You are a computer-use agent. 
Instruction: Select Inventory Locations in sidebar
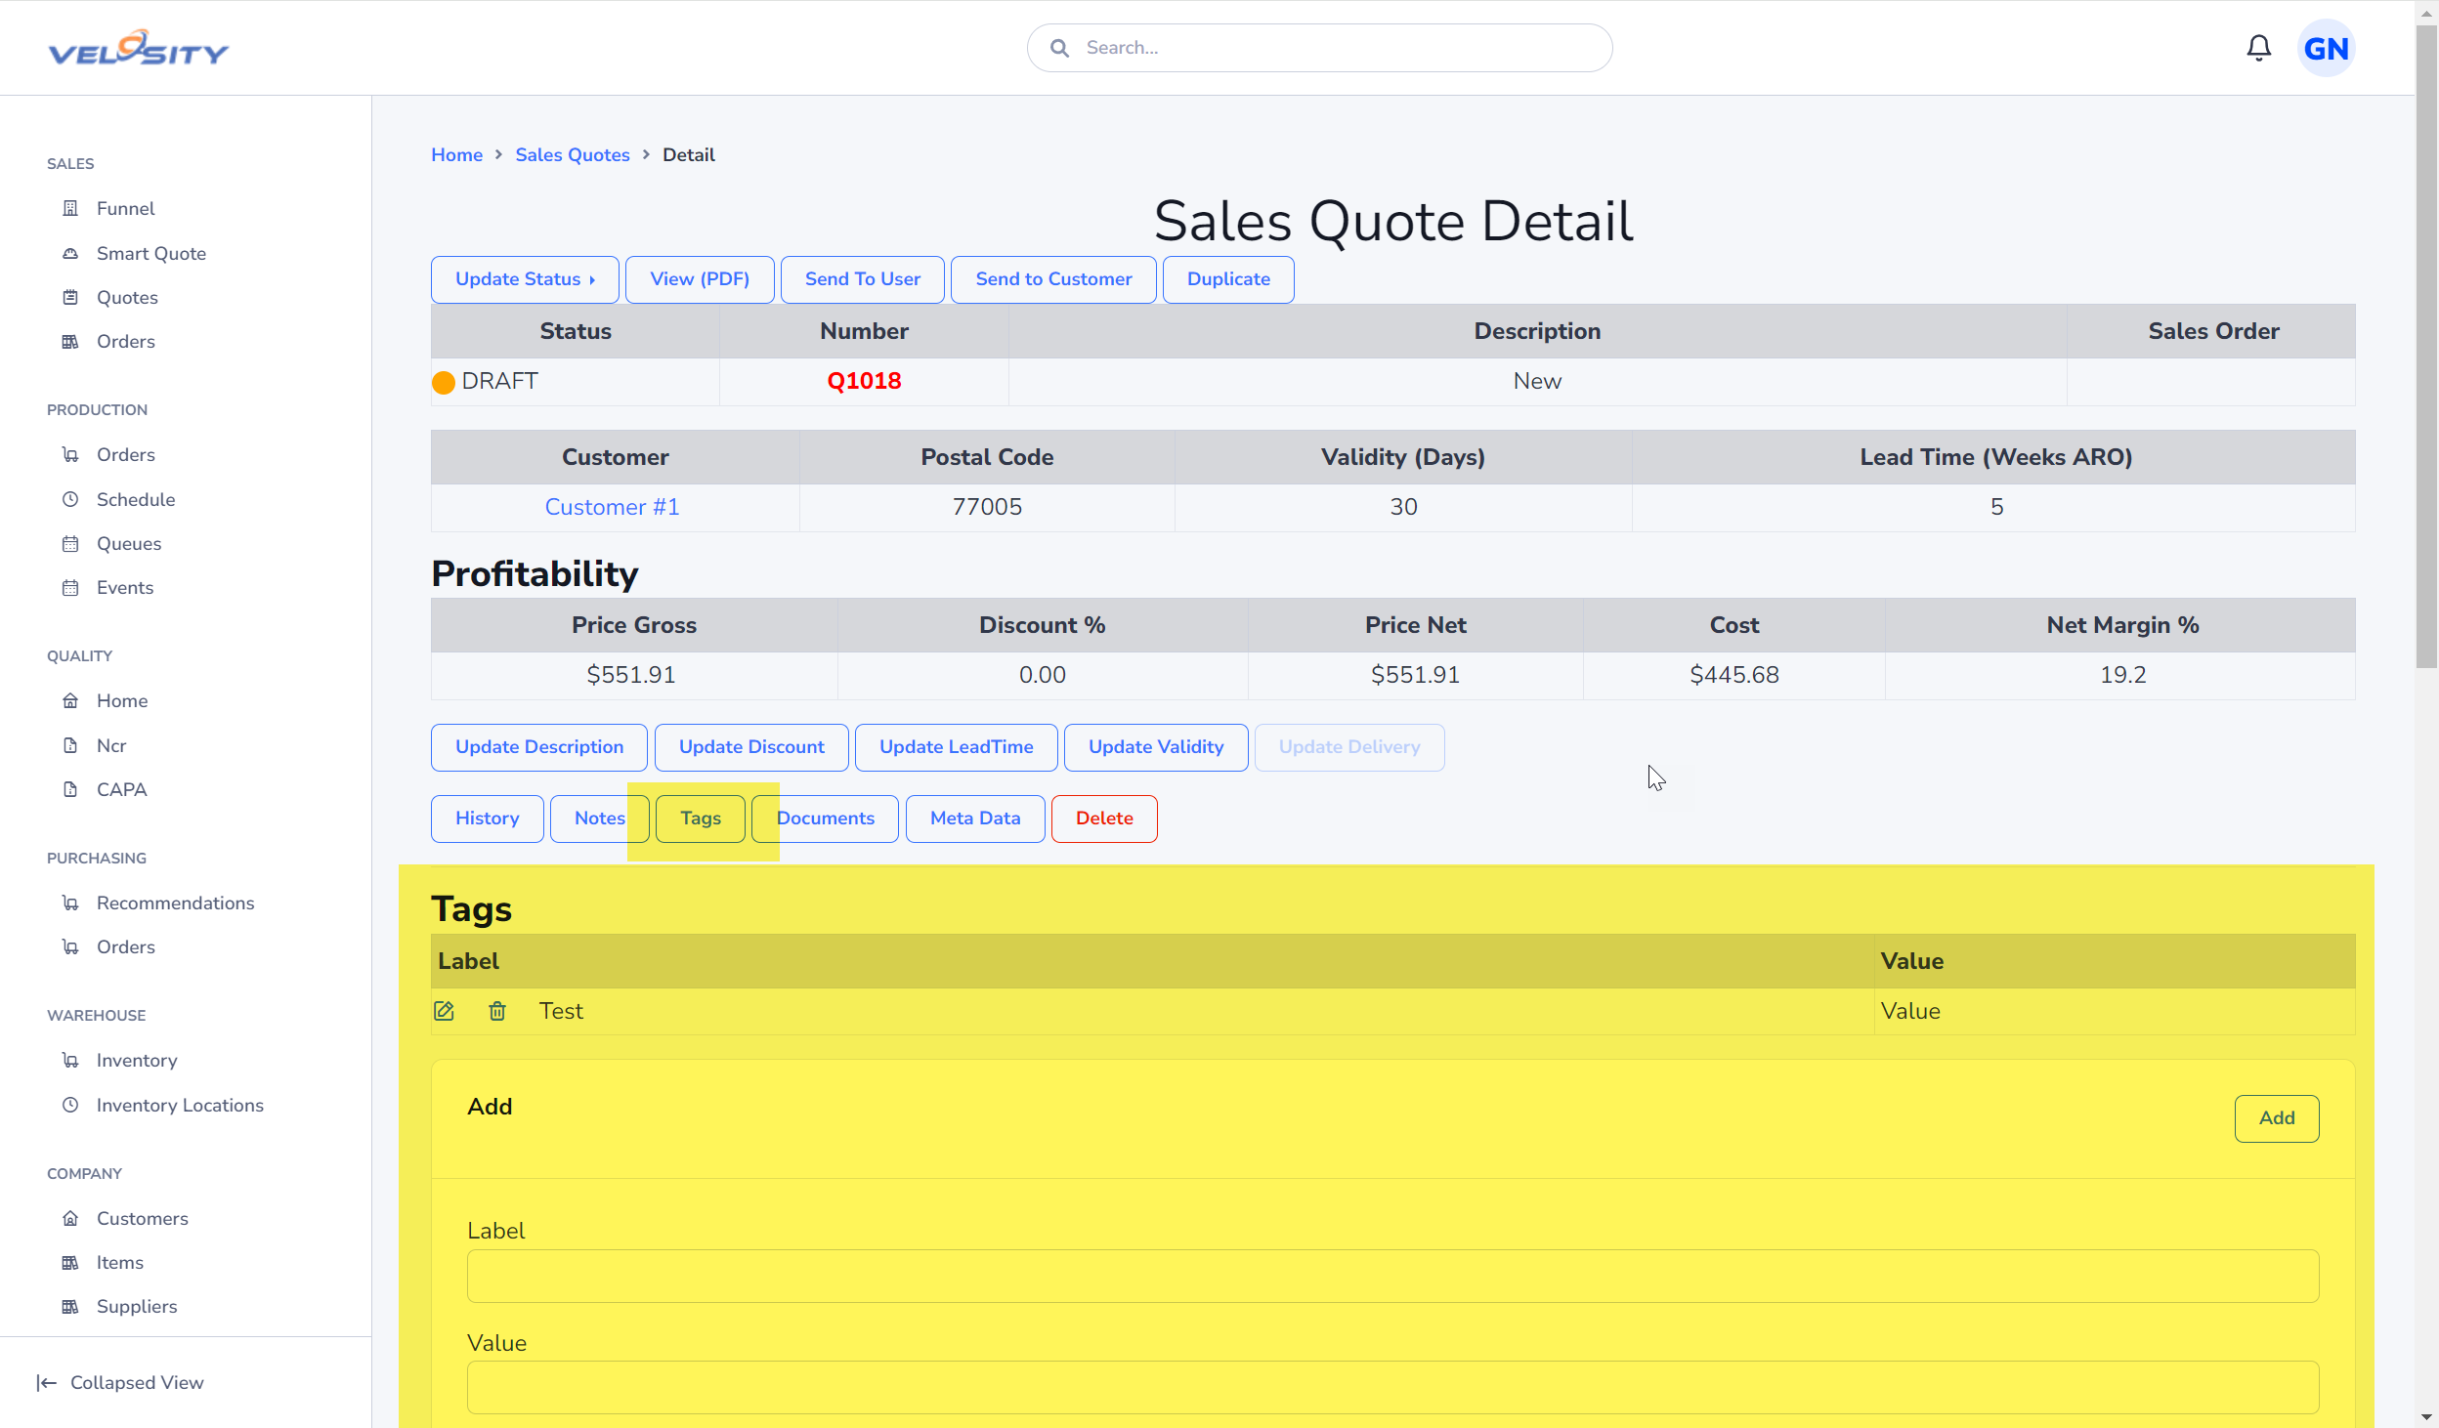coord(180,1105)
